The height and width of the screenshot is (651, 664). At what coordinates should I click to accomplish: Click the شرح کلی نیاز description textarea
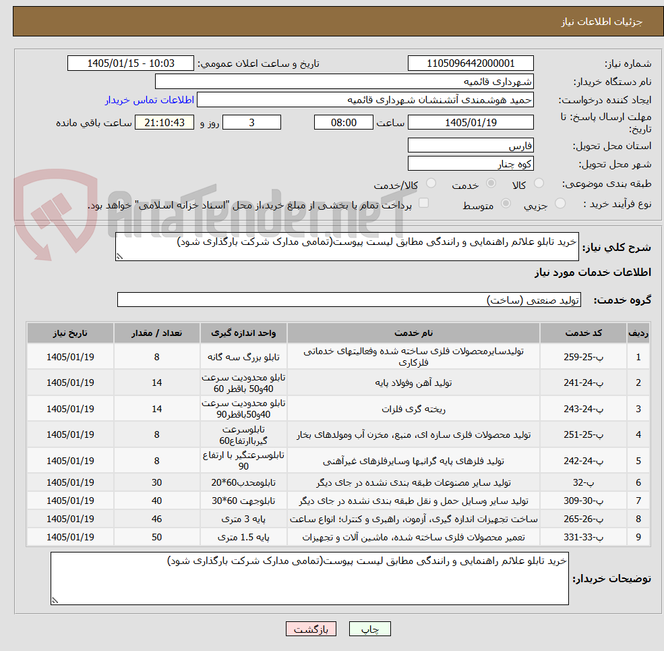tap(346, 247)
